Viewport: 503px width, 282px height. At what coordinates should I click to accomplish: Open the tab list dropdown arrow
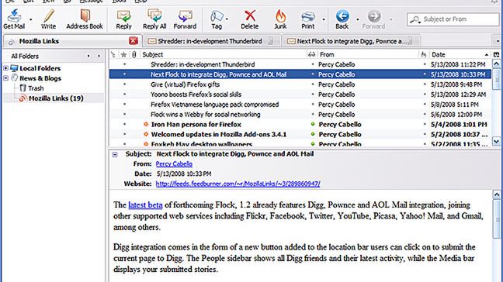click(498, 41)
